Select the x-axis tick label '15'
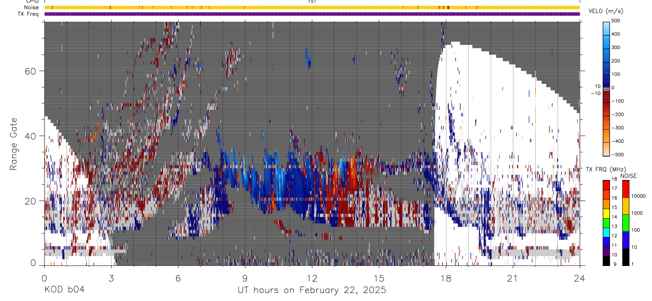Image resolution: width=652 pixels, height=301 pixels. coord(379,278)
